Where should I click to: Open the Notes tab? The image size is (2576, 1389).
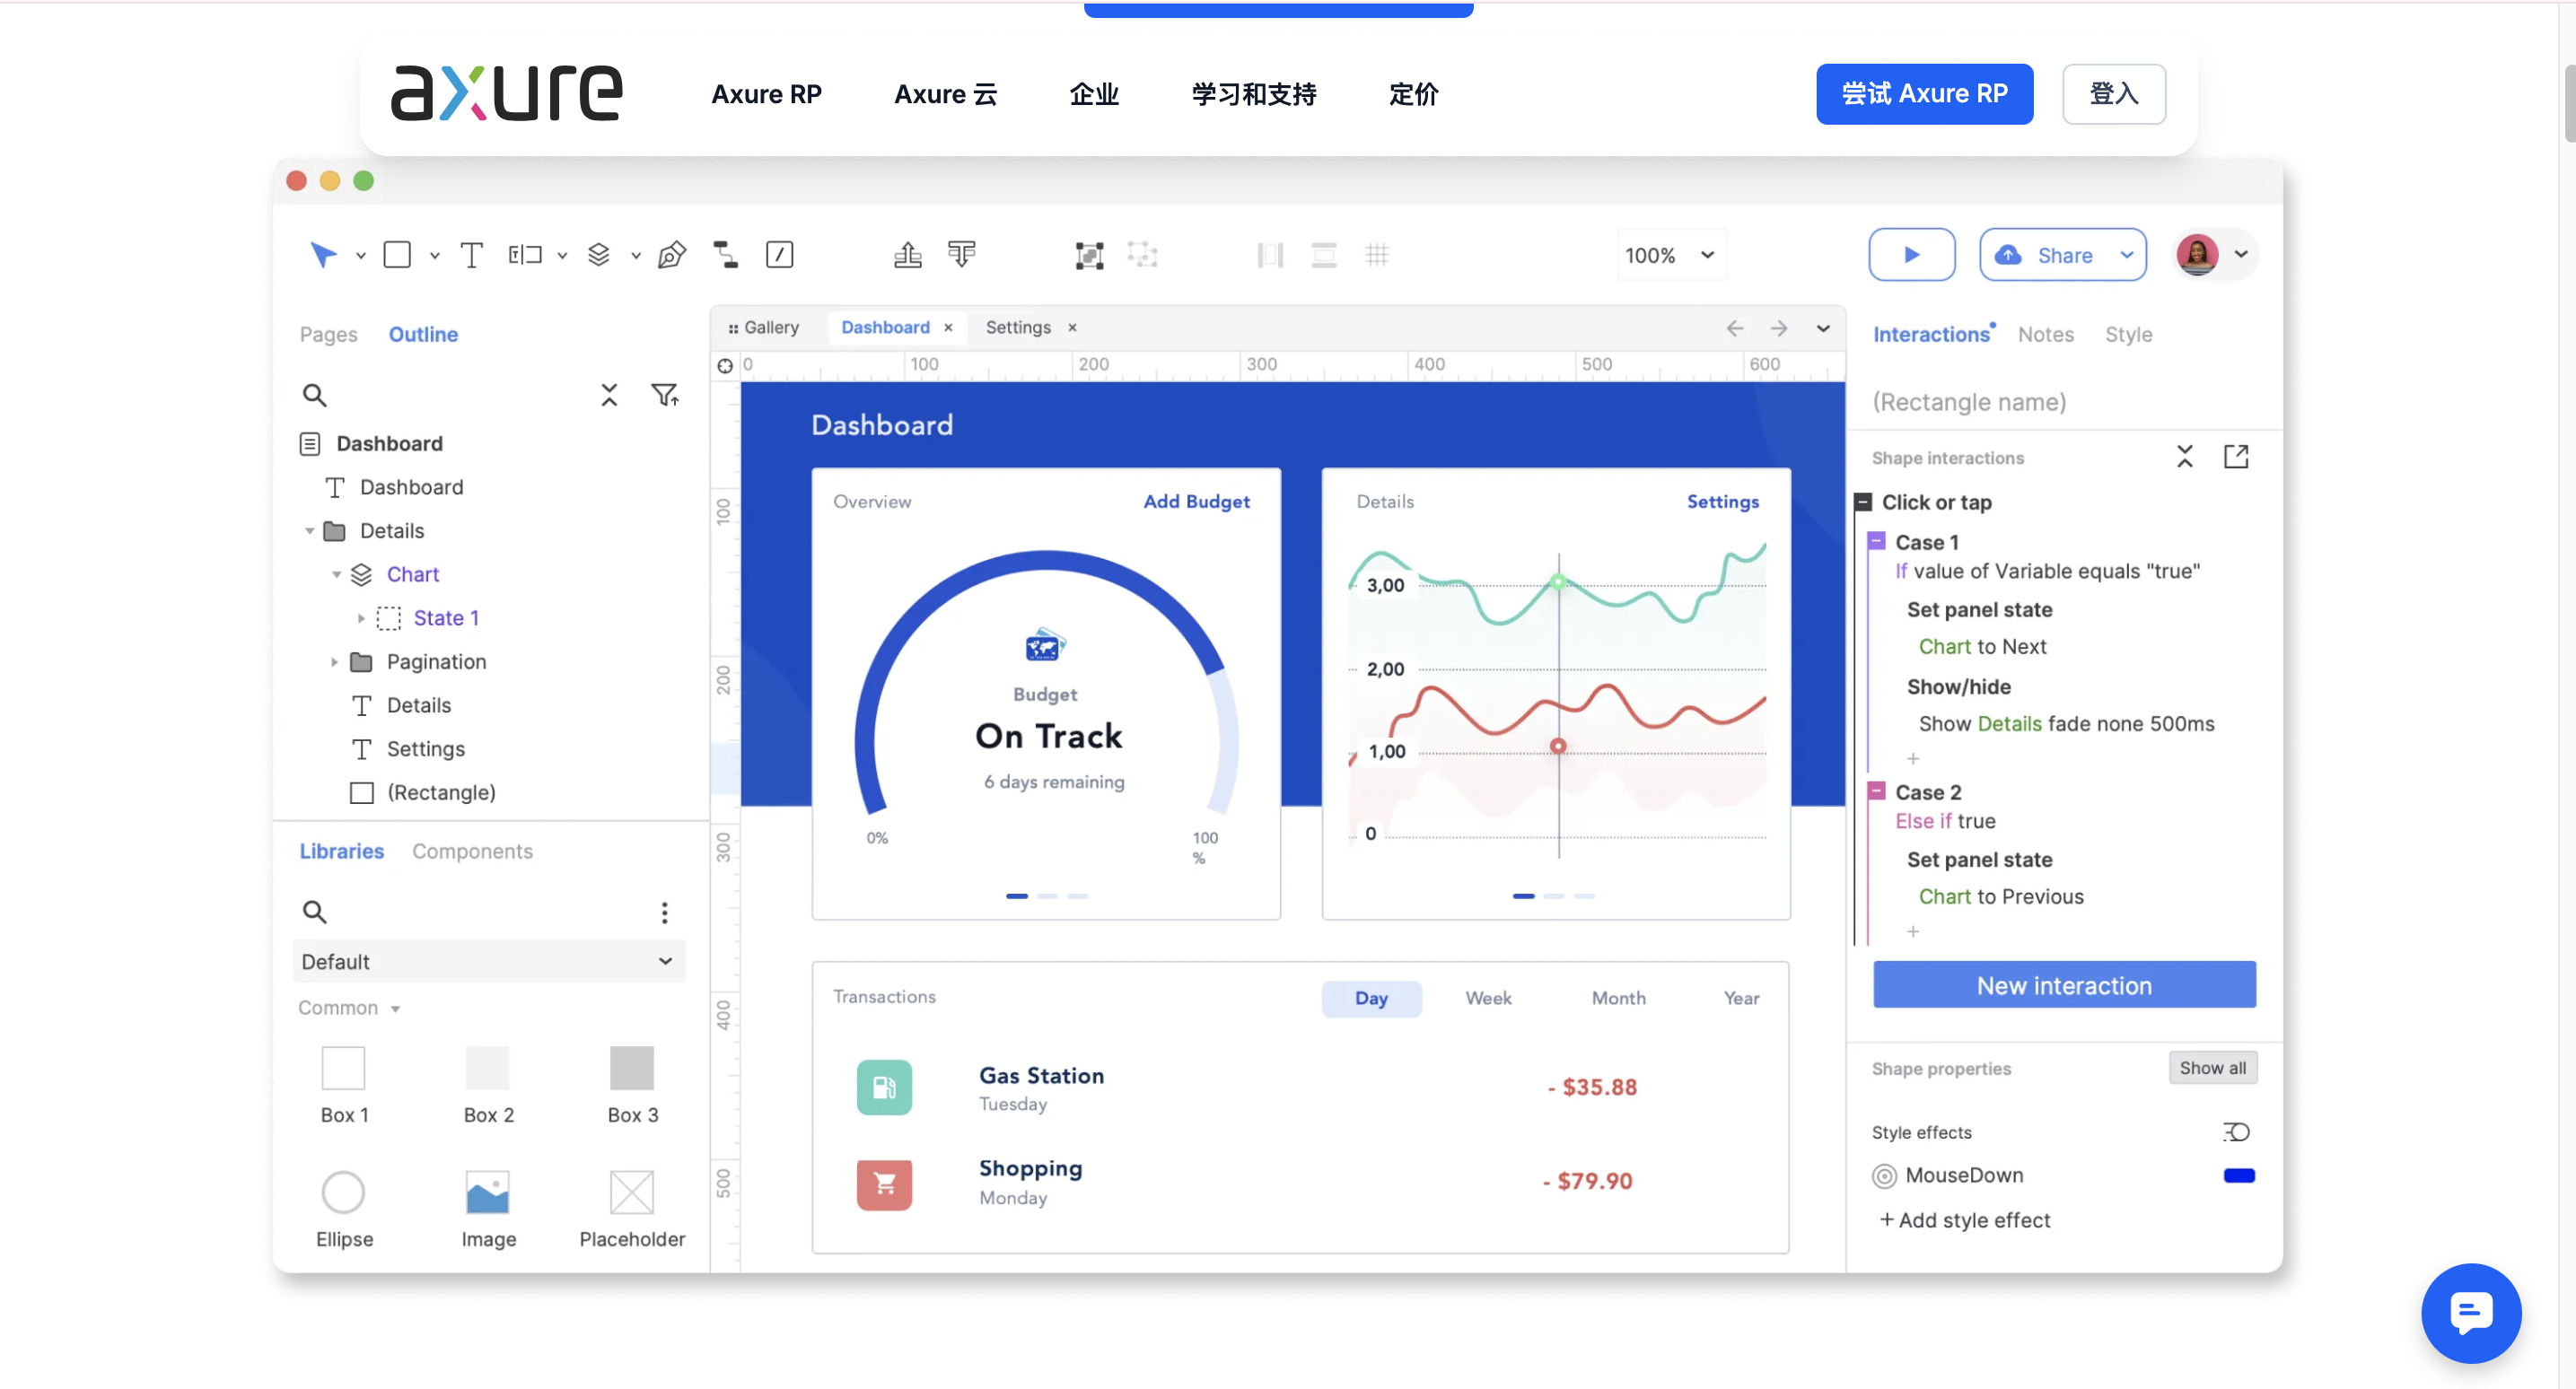(2045, 334)
